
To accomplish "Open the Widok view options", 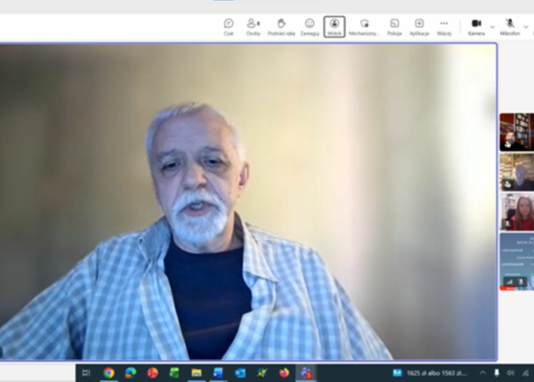I will (x=334, y=27).
